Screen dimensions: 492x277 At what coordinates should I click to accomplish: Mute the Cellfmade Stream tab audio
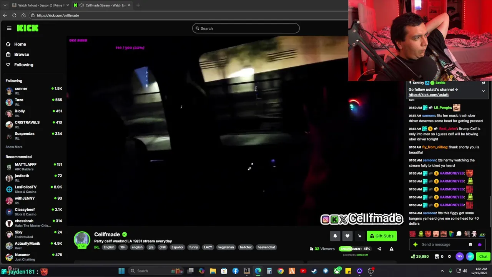82,5
